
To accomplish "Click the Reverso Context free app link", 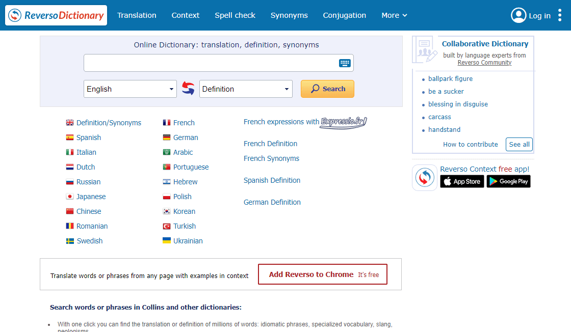I will [x=485, y=169].
